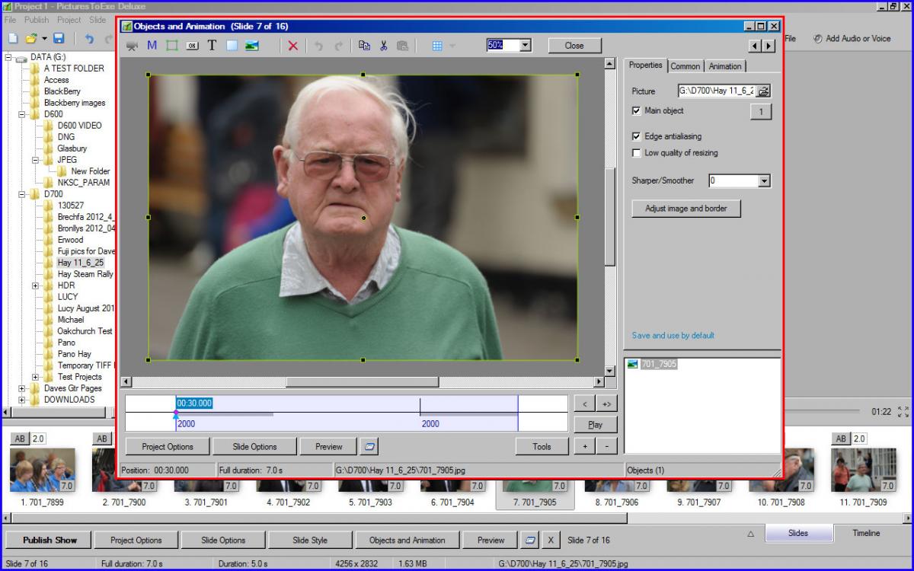Toggle fullscreen preview icon near 01:22
Image resolution: width=914 pixels, height=571 pixels.
click(x=903, y=412)
